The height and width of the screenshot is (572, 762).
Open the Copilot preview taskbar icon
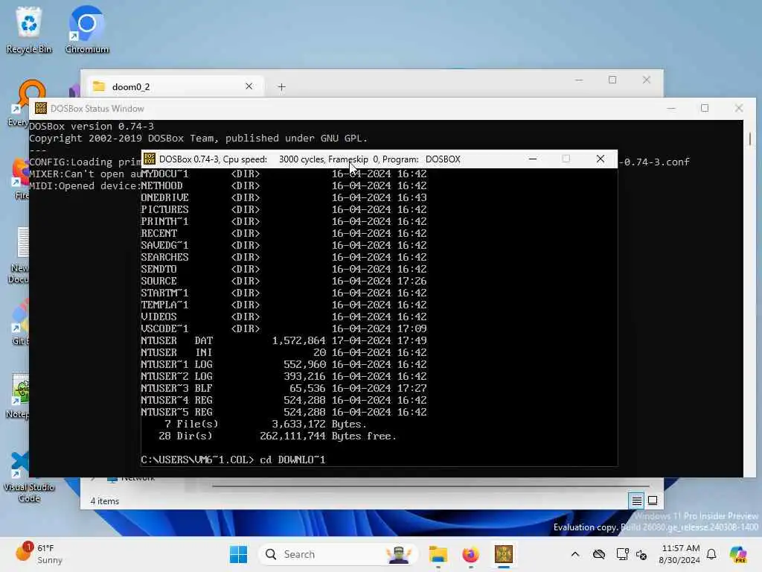pyautogui.click(x=738, y=554)
